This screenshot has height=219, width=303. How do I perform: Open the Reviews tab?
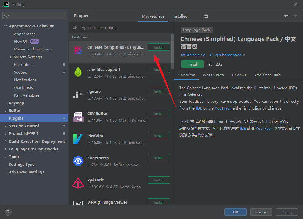point(239,75)
